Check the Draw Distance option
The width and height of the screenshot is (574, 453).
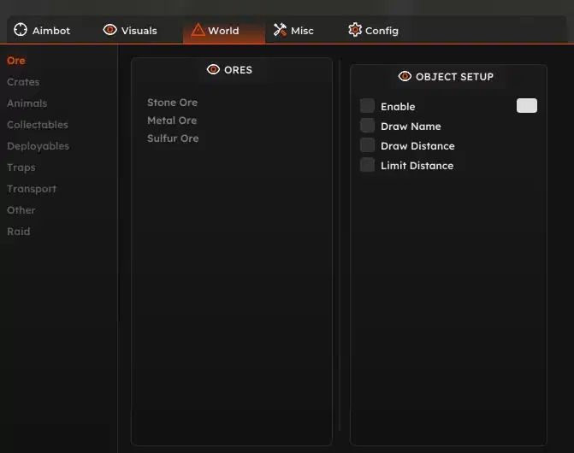tap(367, 145)
